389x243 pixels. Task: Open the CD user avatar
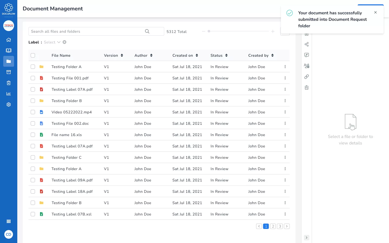point(9,234)
